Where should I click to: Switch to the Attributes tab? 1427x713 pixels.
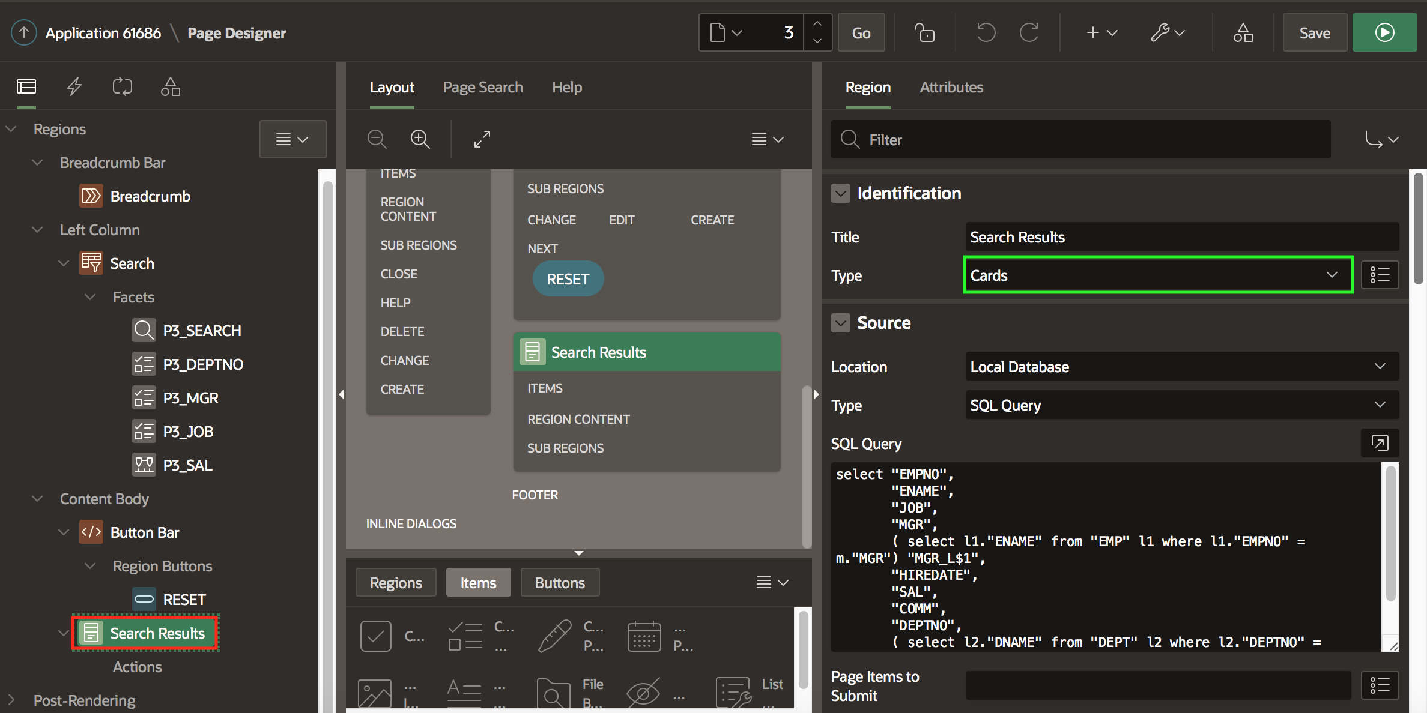(x=951, y=88)
